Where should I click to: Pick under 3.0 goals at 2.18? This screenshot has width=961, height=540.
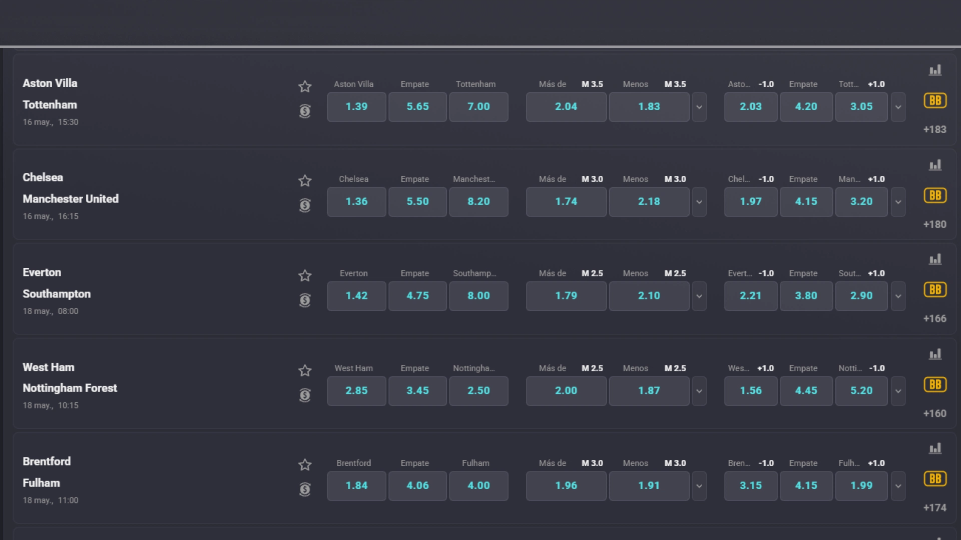tap(649, 202)
